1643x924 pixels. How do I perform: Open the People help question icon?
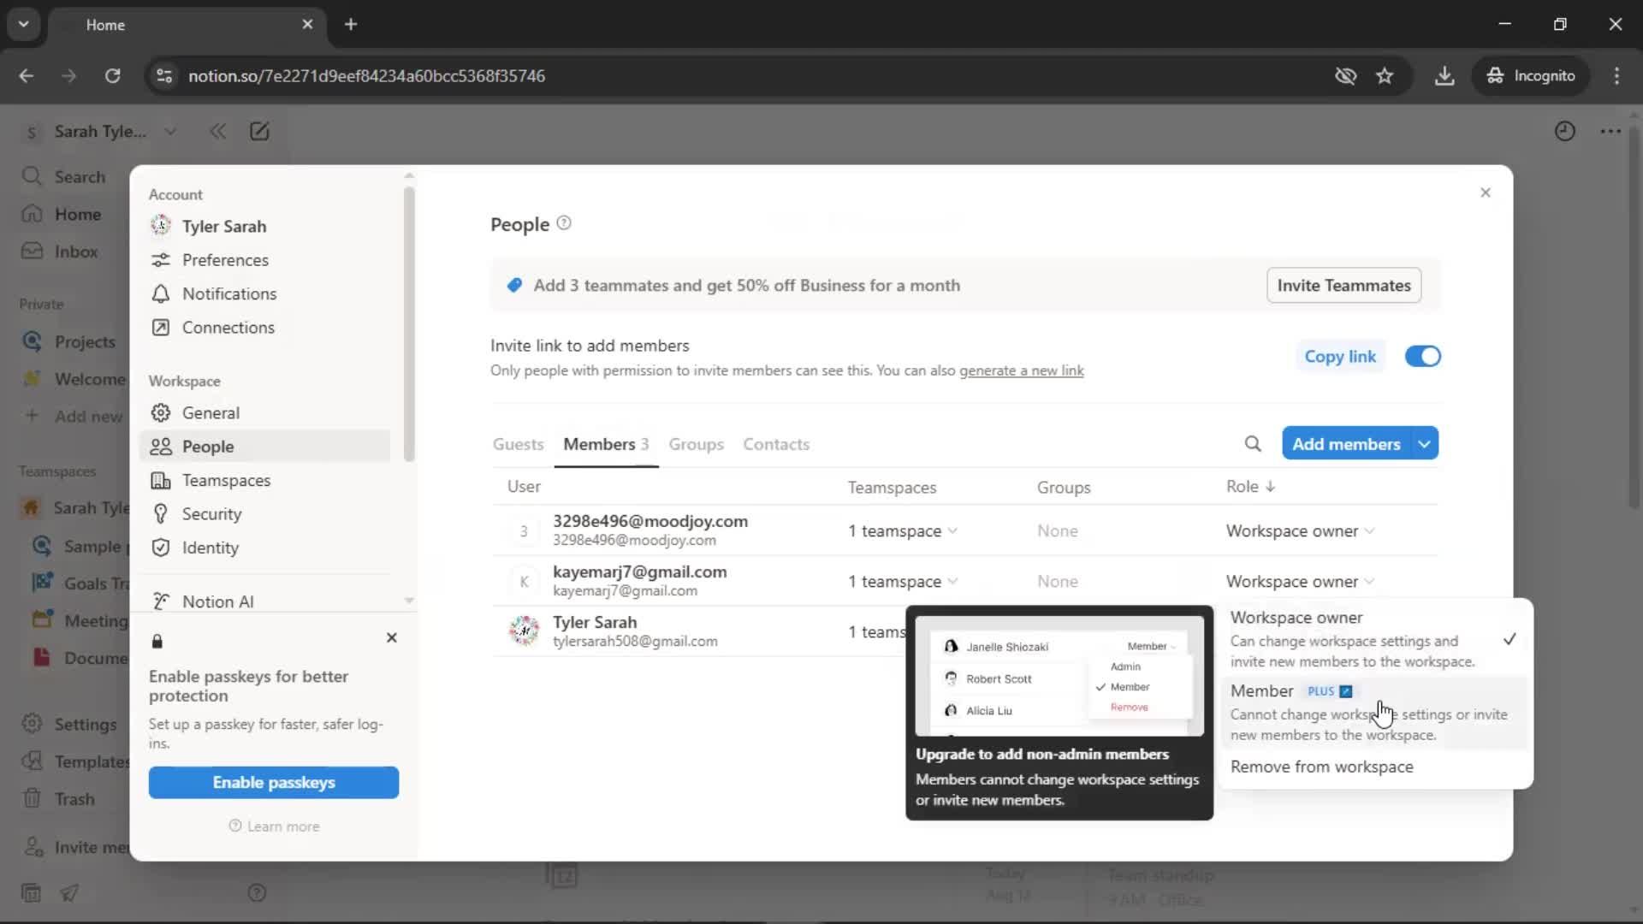(x=564, y=223)
